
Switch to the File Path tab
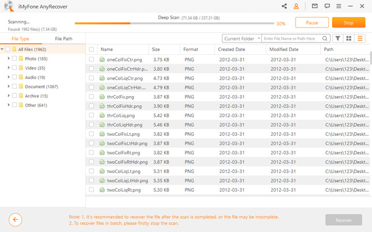pyautogui.click(x=64, y=39)
